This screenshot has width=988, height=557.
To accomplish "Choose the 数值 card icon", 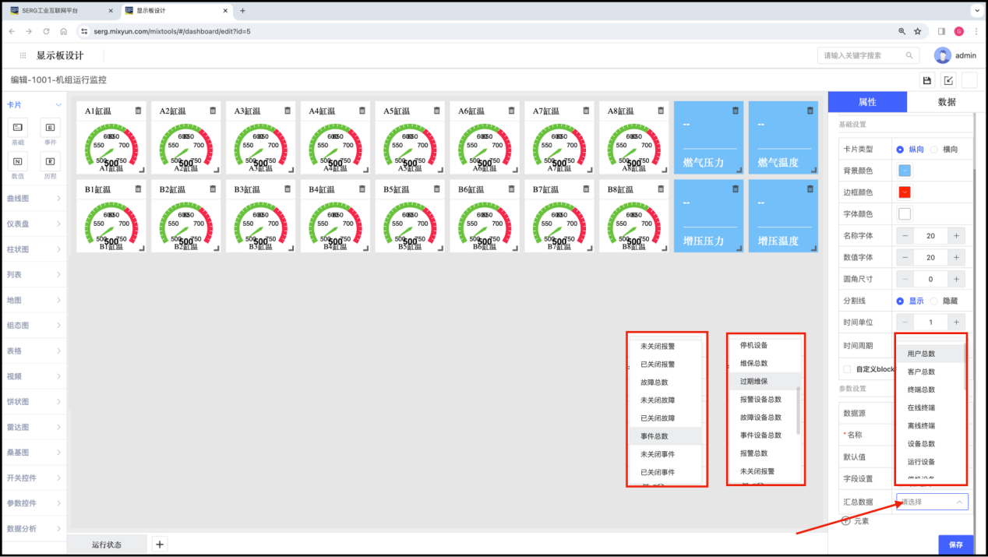I will (x=17, y=161).
